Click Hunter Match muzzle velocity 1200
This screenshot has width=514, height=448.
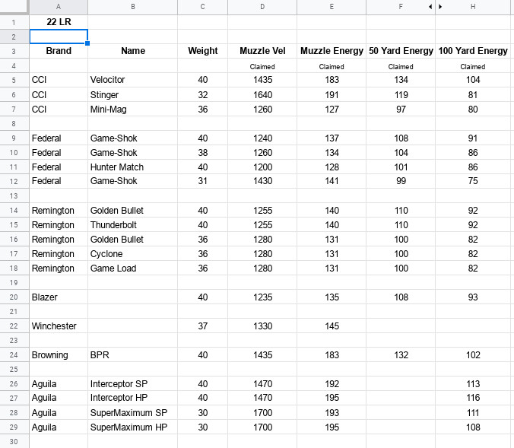[x=262, y=167]
